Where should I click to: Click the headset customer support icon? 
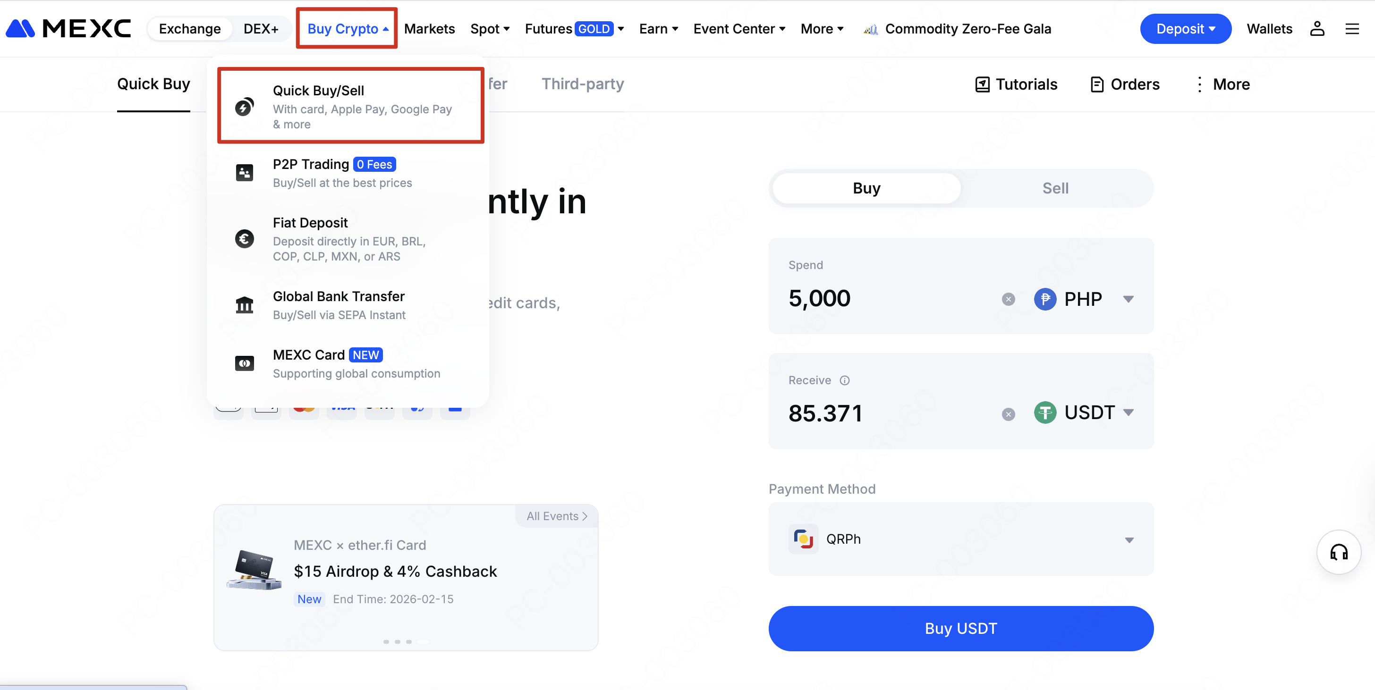[1338, 552]
